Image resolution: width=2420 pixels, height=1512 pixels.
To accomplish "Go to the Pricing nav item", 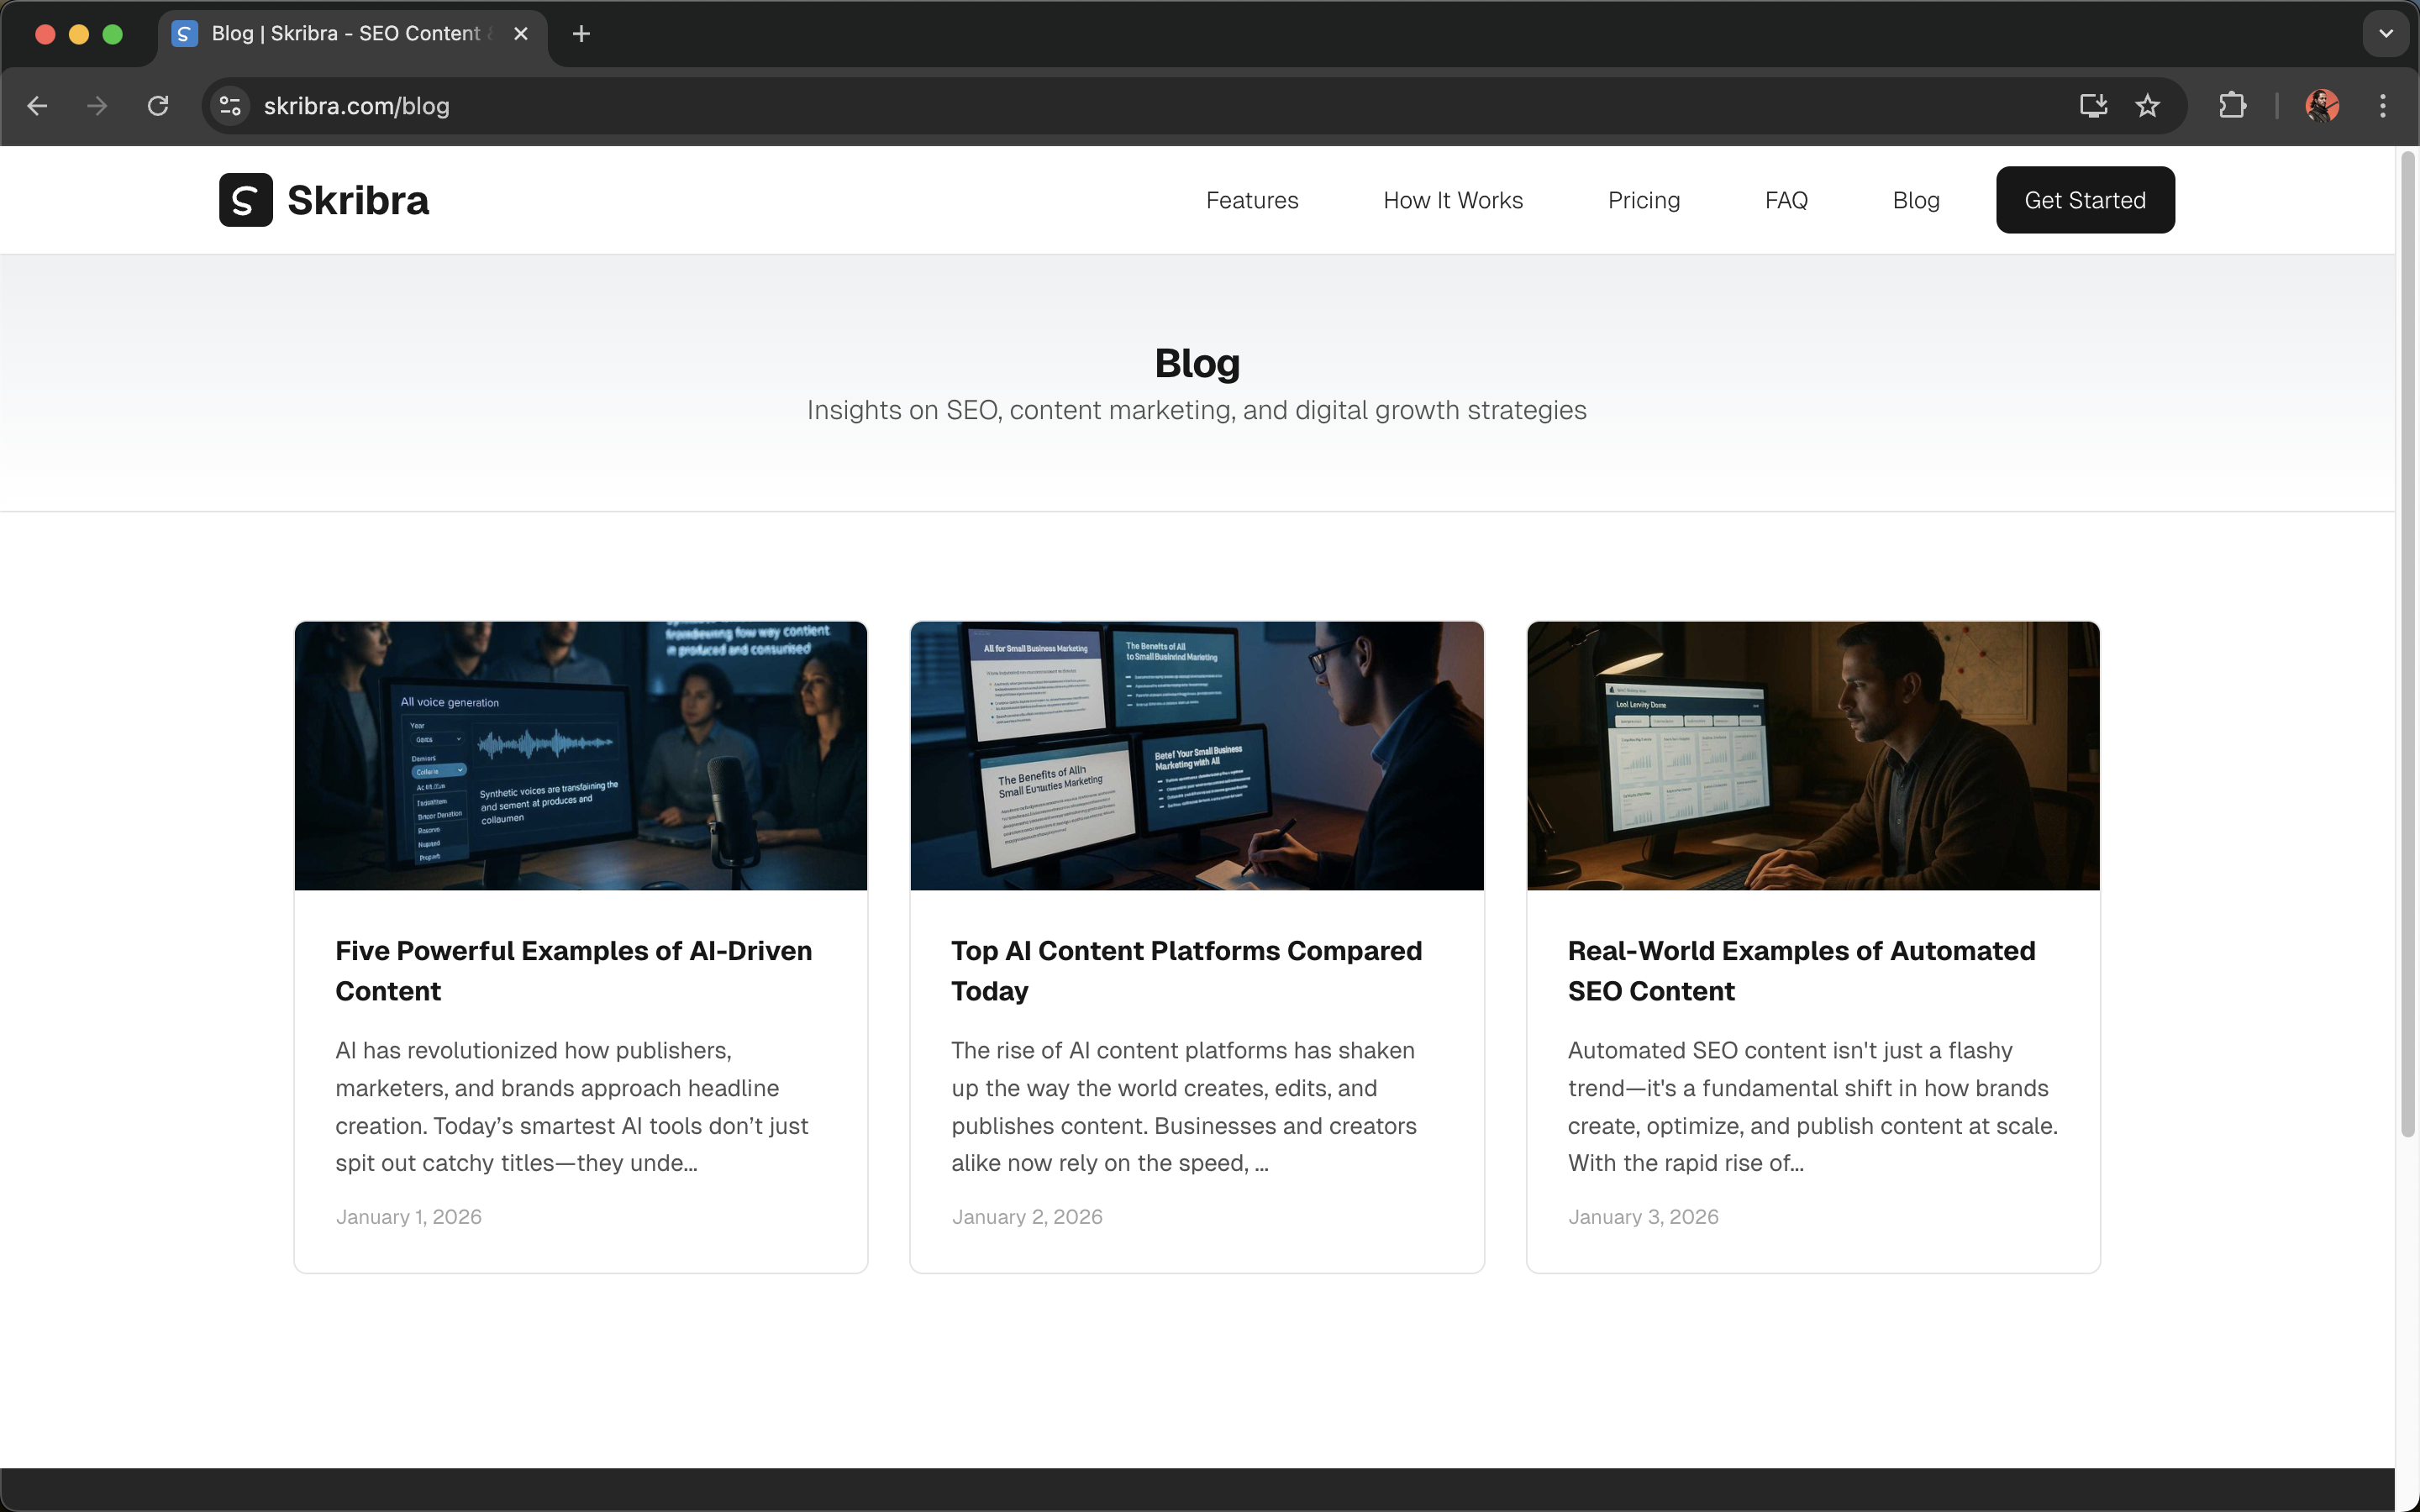I will 1643,200.
